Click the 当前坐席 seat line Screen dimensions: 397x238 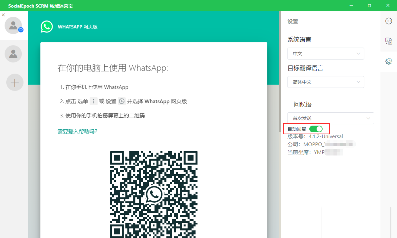(x=315, y=152)
